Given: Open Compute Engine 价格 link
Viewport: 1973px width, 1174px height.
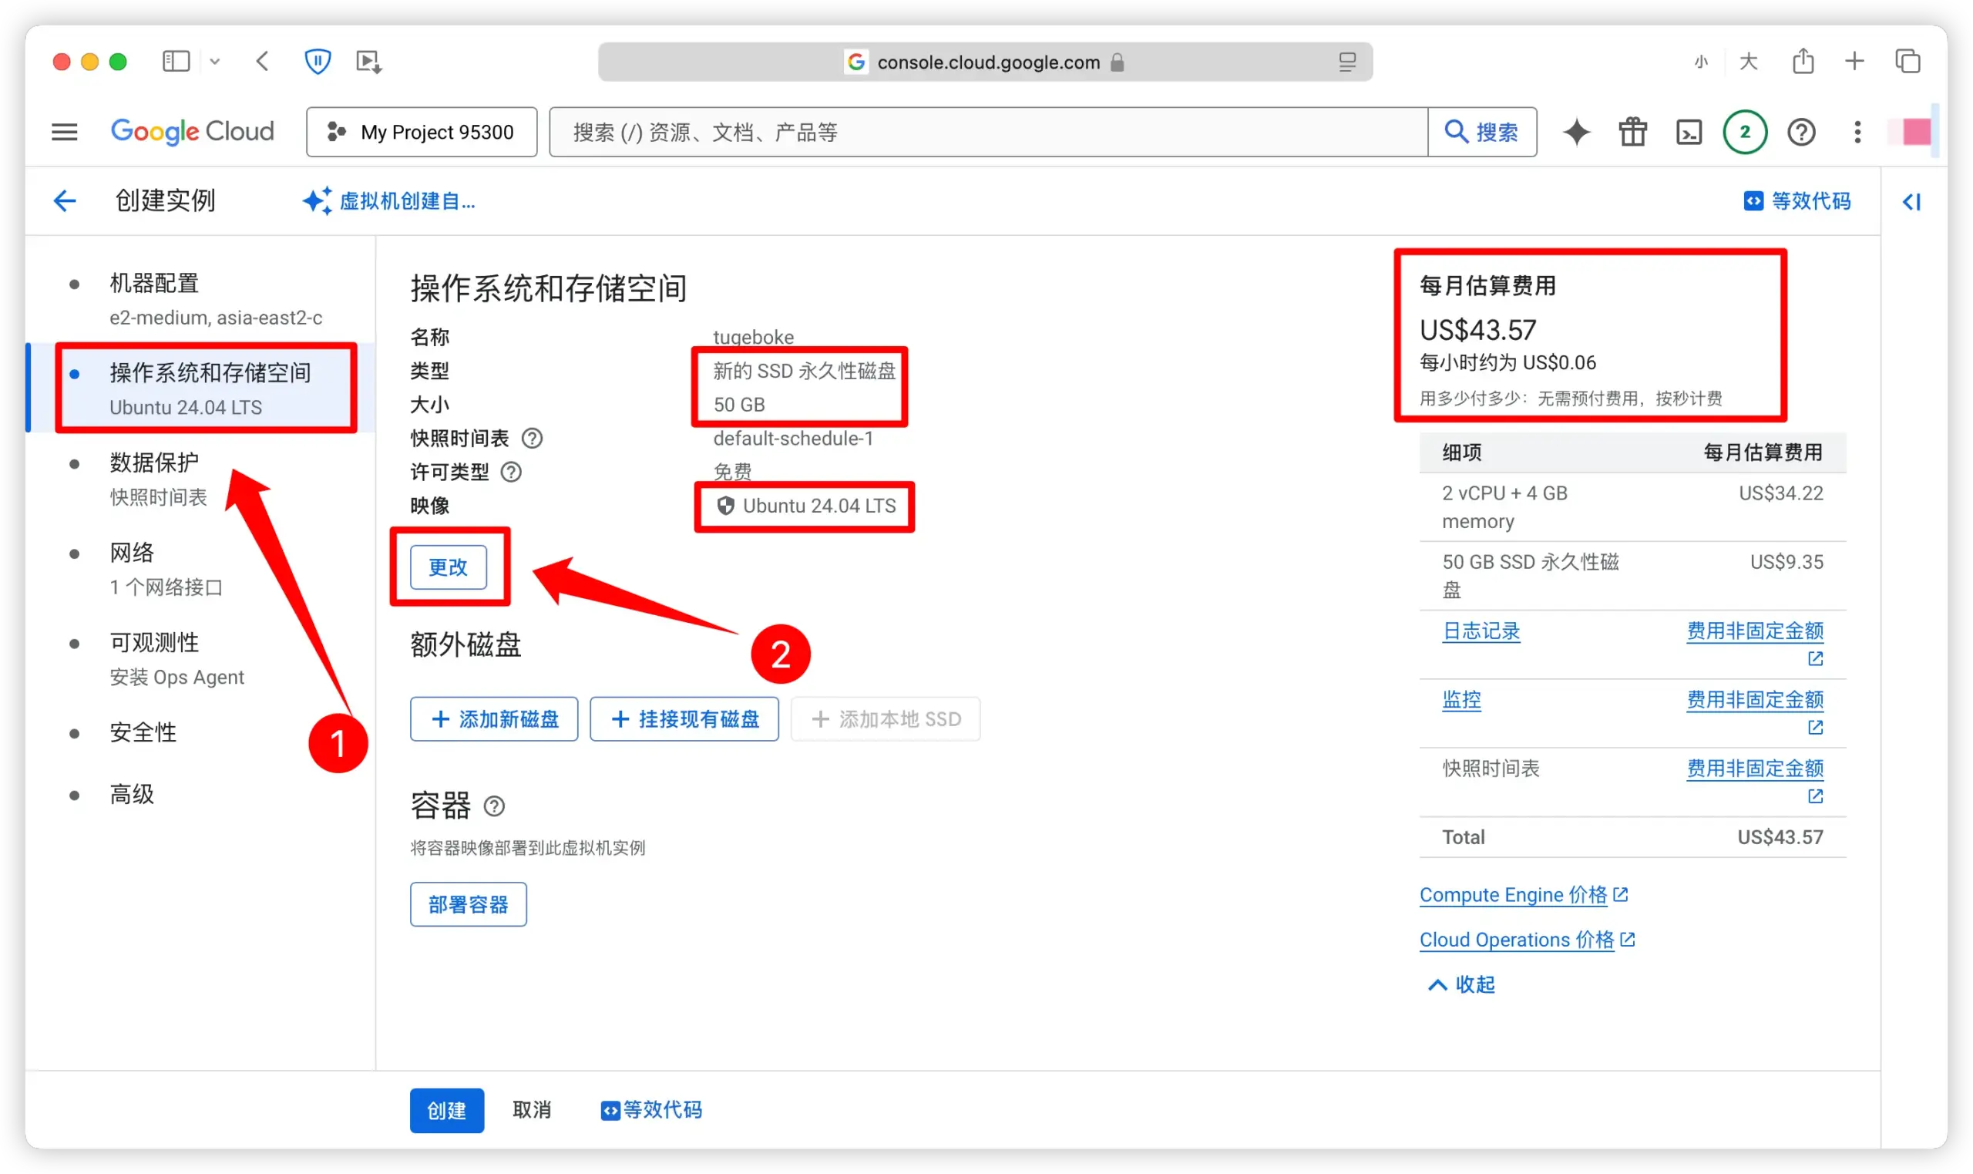Looking at the screenshot, I should click(x=1524, y=895).
